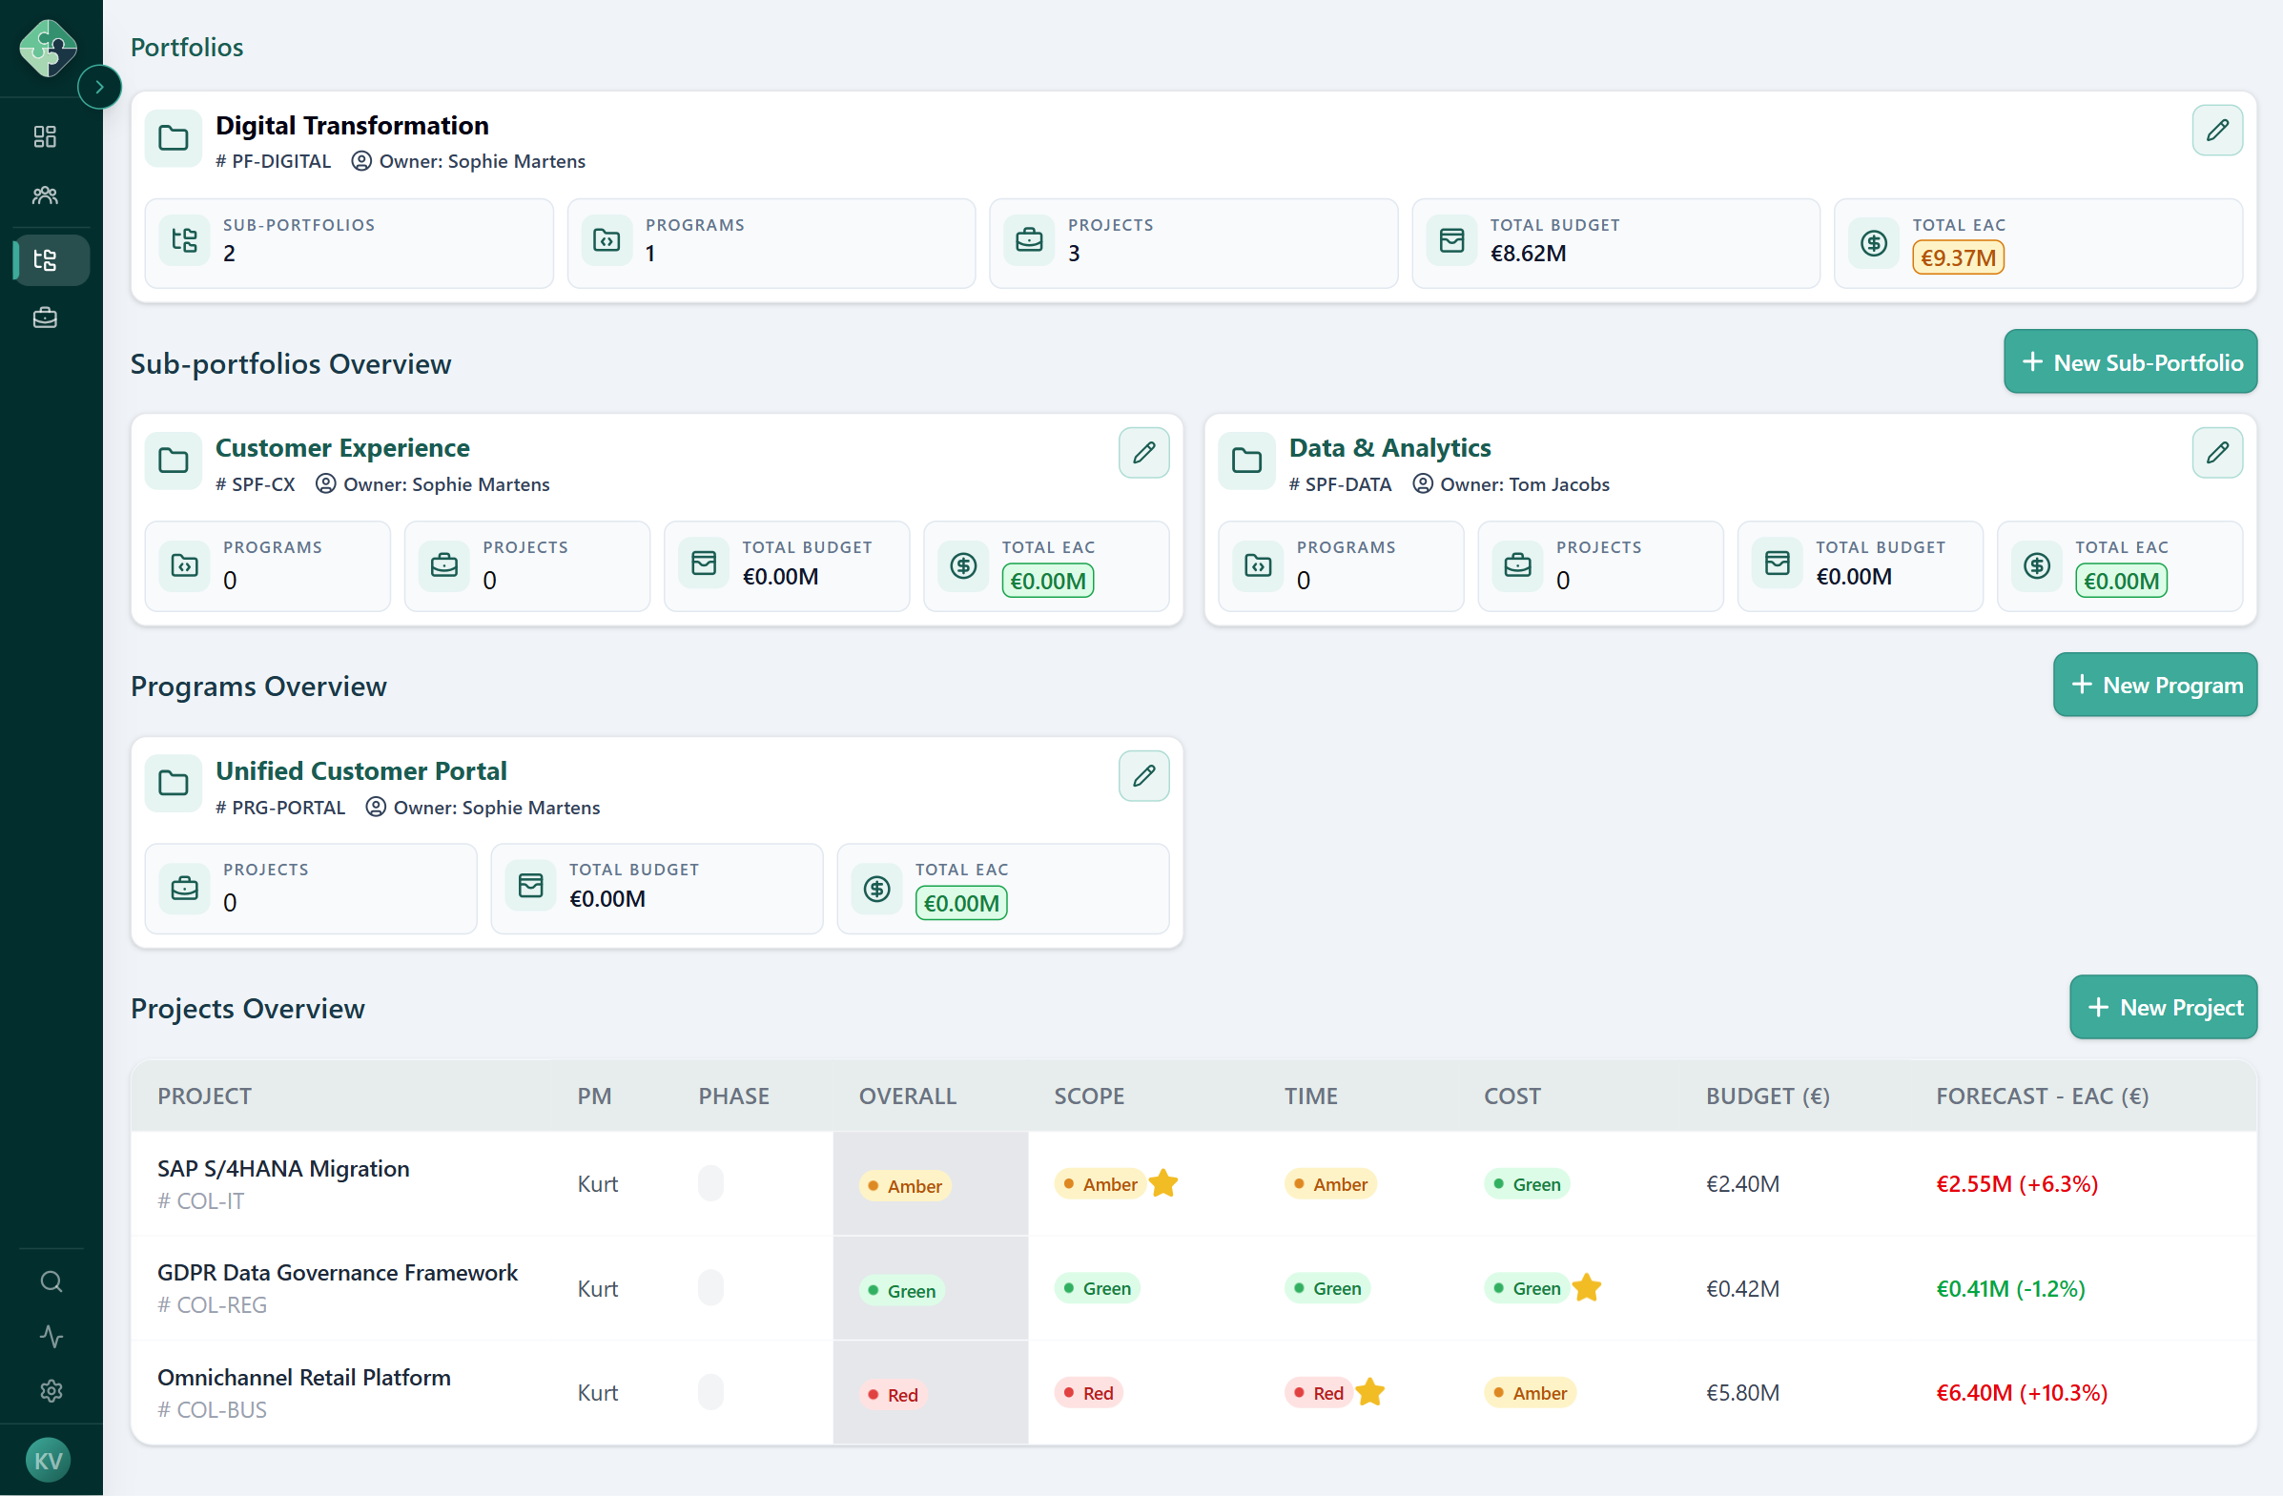The width and height of the screenshot is (2283, 1496).
Task: Click the New Program button
Action: click(x=2154, y=685)
